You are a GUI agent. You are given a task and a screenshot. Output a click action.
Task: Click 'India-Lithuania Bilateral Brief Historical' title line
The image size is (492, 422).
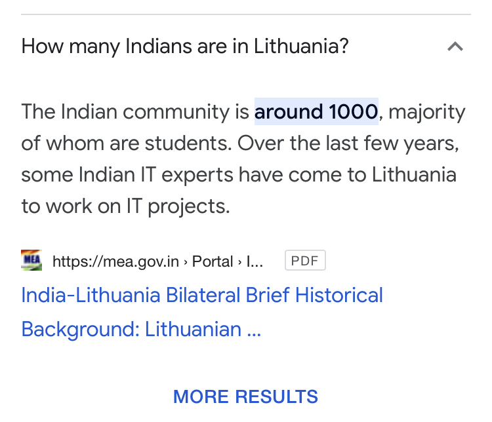202,295
